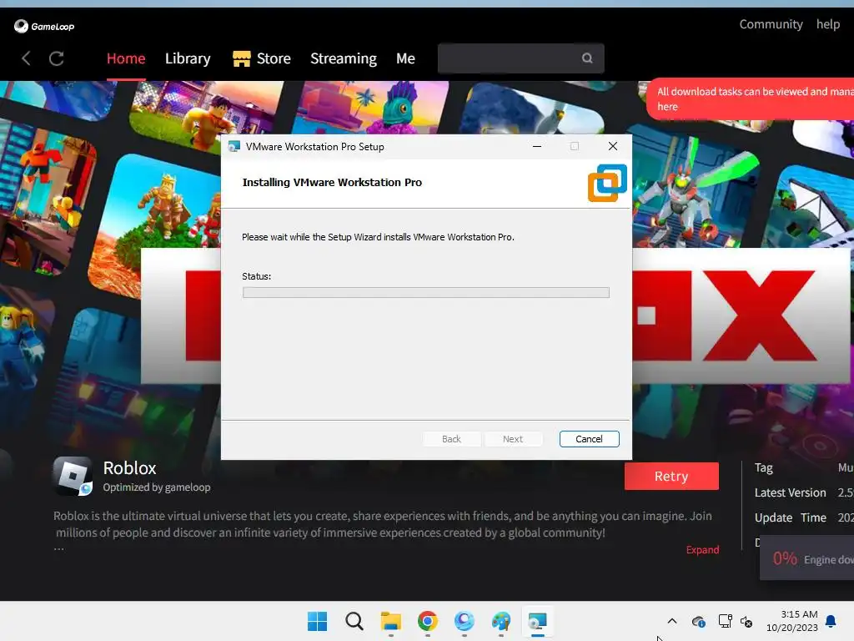Click the OneDrive cloud tray icon

click(x=698, y=621)
